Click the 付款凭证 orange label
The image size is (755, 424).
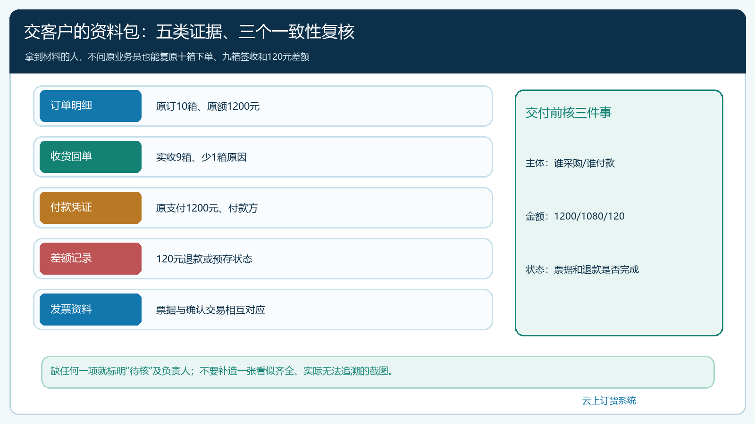(91, 208)
